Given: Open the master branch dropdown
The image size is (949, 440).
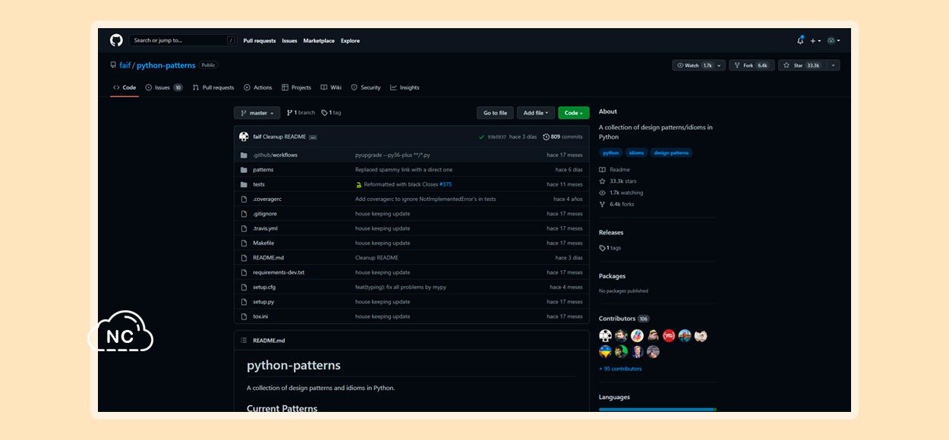Looking at the screenshot, I should [257, 113].
